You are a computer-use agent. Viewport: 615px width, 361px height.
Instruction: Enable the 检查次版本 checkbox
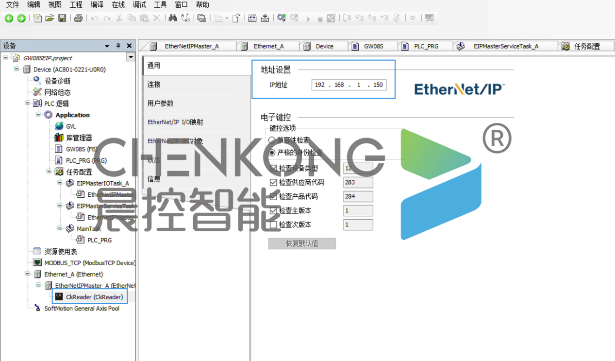pos(273,224)
